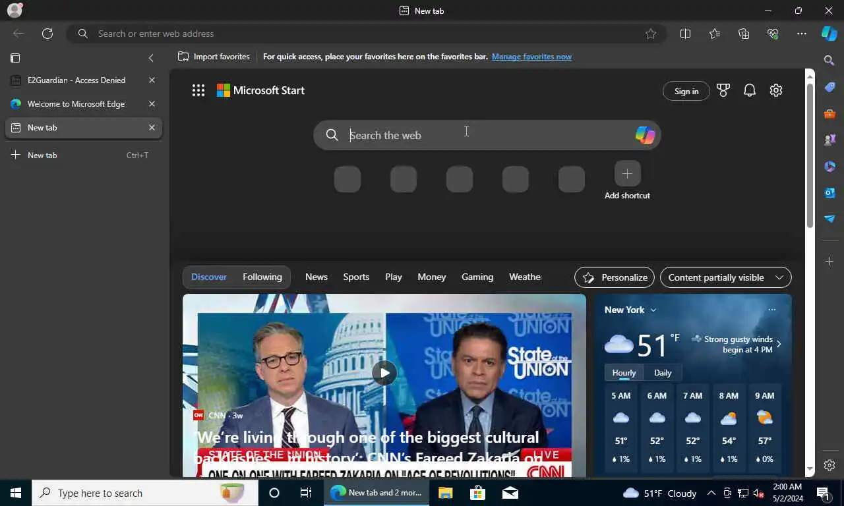Switch to Welcome to Microsoft Edge tab
Image resolution: width=844 pixels, height=506 pixels.
point(76,104)
